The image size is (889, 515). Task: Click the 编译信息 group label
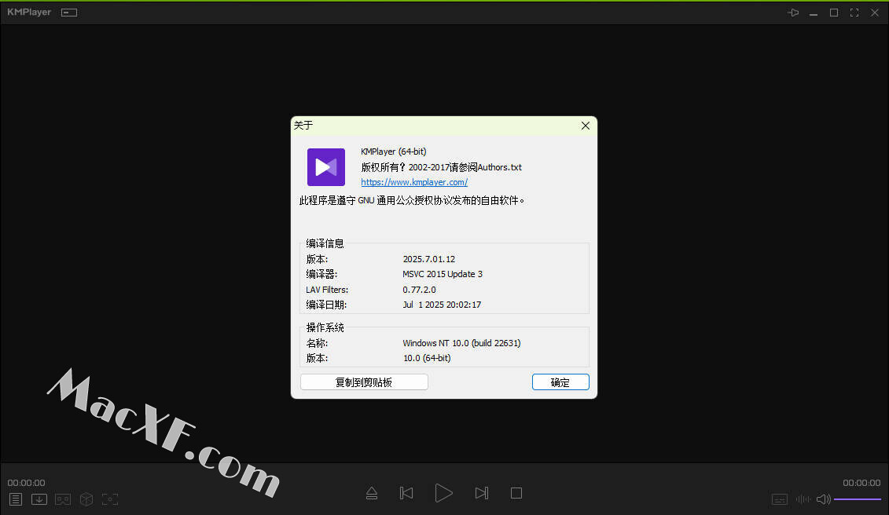click(325, 243)
